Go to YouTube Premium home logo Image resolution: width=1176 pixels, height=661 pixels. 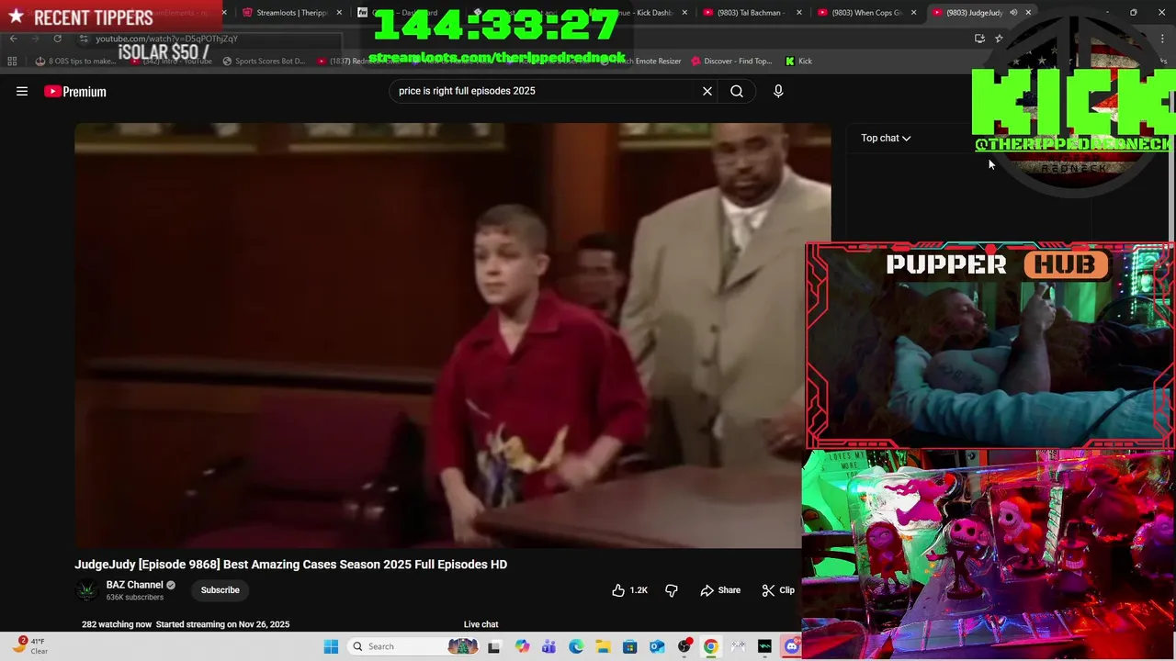(x=75, y=91)
